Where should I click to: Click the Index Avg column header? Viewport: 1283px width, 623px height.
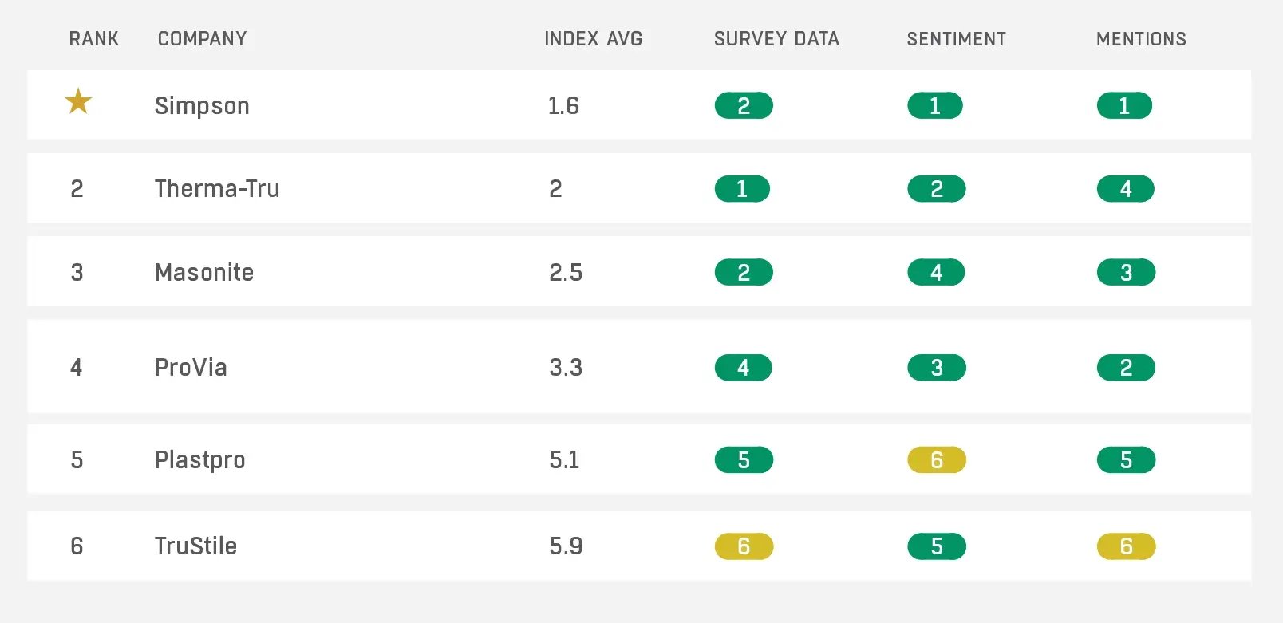(x=593, y=39)
